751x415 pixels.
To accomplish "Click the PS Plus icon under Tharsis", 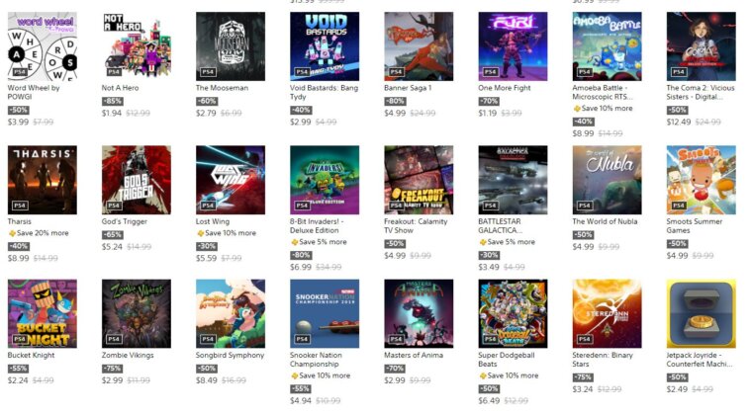I will (x=12, y=233).
